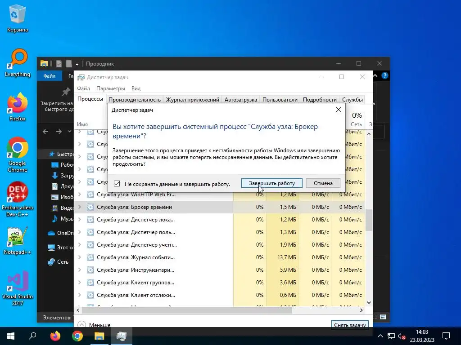Click gear icon of Журнал событи row
Viewport: 461px width, 345px height.
90,257
